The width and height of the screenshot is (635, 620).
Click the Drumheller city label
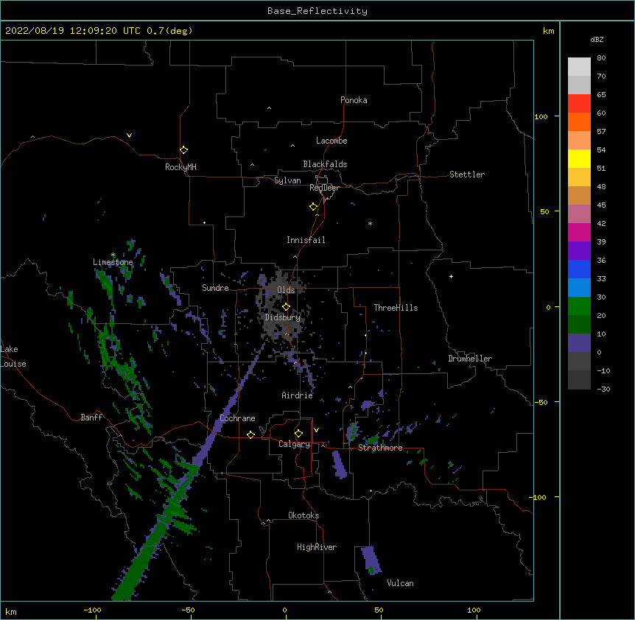tap(470, 359)
